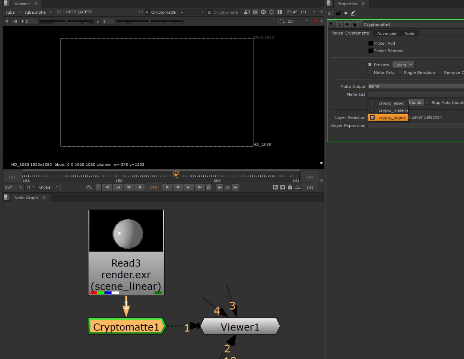Click the flipbook play icon near timeline
The width and height of the screenshot is (464, 359).
coord(275,187)
